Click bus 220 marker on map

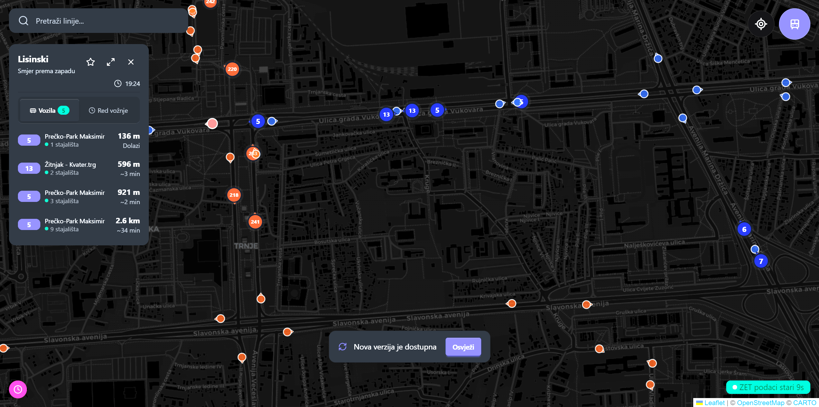tap(232, 69)
